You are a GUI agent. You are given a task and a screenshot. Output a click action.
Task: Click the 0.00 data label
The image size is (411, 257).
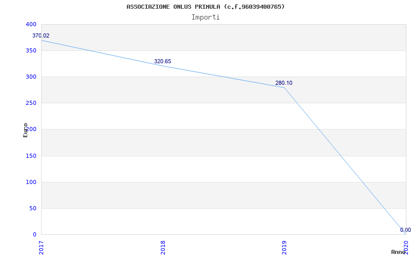[x=405, y=230]
